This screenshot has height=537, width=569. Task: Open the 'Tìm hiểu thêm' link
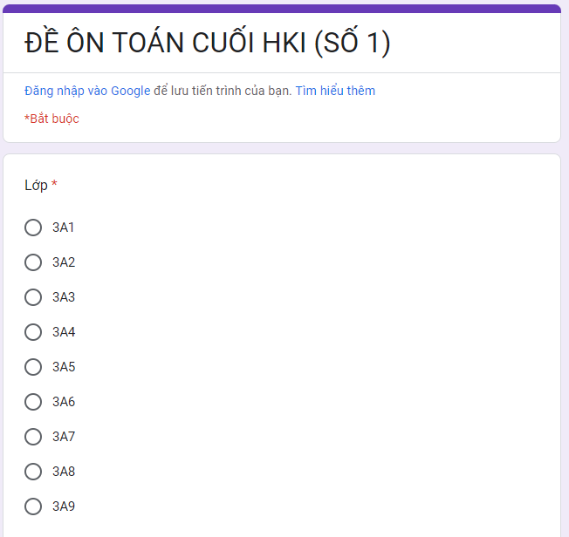(x=335, y=91)
